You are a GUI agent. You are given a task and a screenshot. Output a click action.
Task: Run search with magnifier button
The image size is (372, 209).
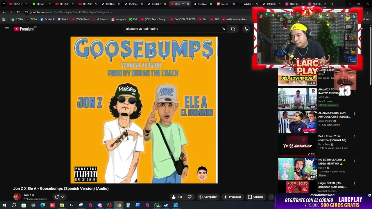[x=233, y=29]
